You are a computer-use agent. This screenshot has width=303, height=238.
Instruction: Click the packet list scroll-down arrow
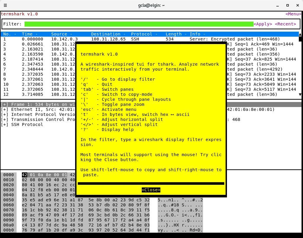(300, 94)
